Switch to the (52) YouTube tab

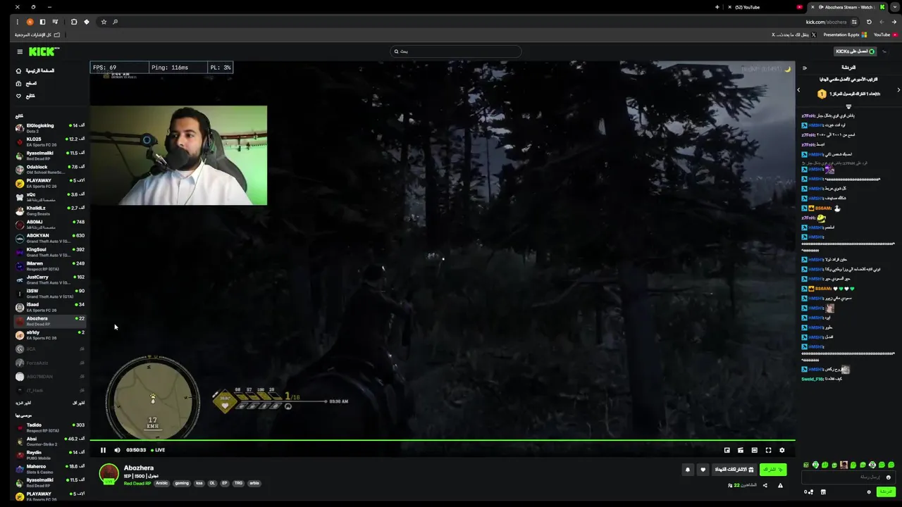click(765, 7)
